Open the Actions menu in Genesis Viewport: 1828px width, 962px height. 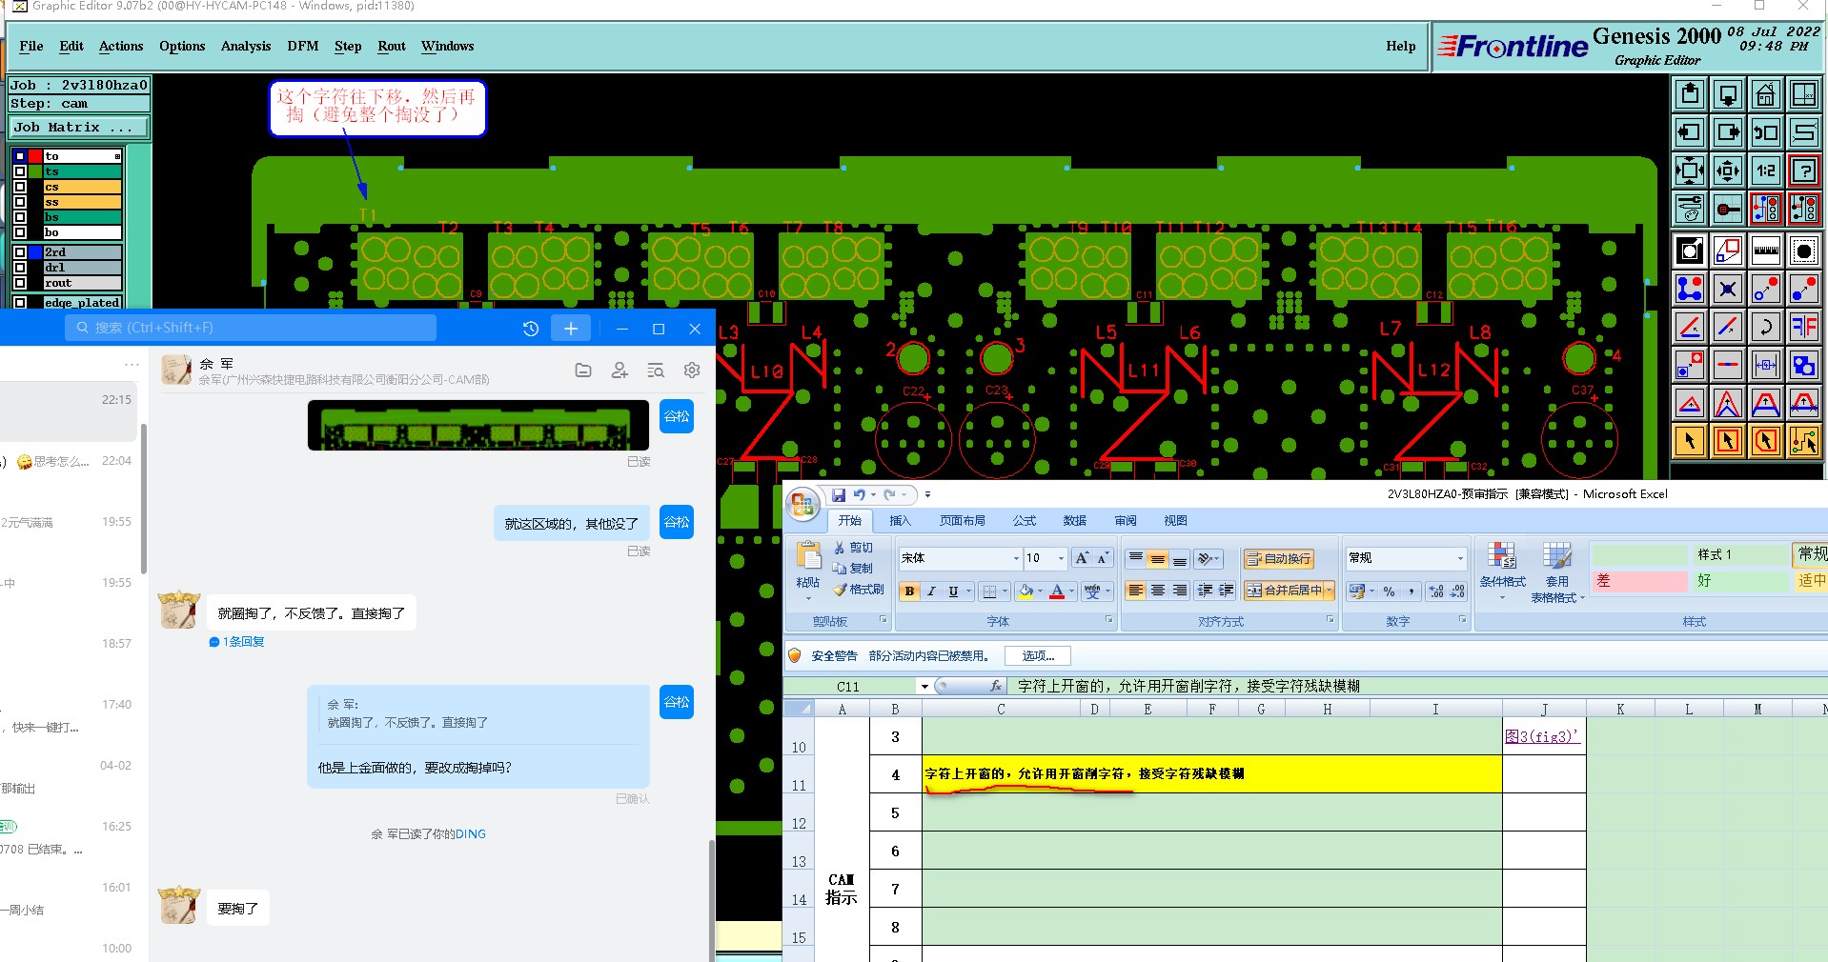pyautogui.click(x=121, y=46)
